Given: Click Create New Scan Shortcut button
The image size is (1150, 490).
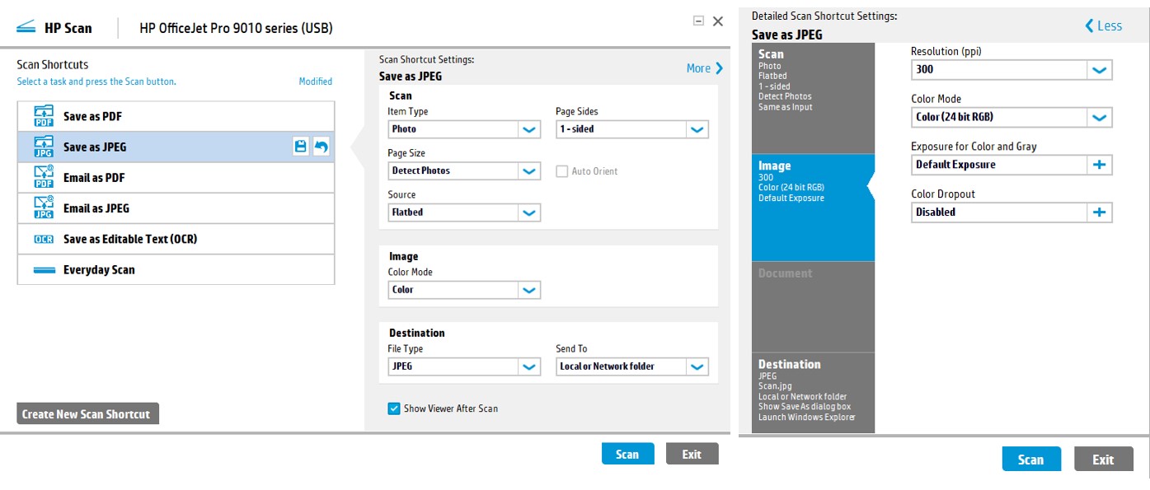Looking at the screenshot, I should pyautogui.click(x=87, y=414).
